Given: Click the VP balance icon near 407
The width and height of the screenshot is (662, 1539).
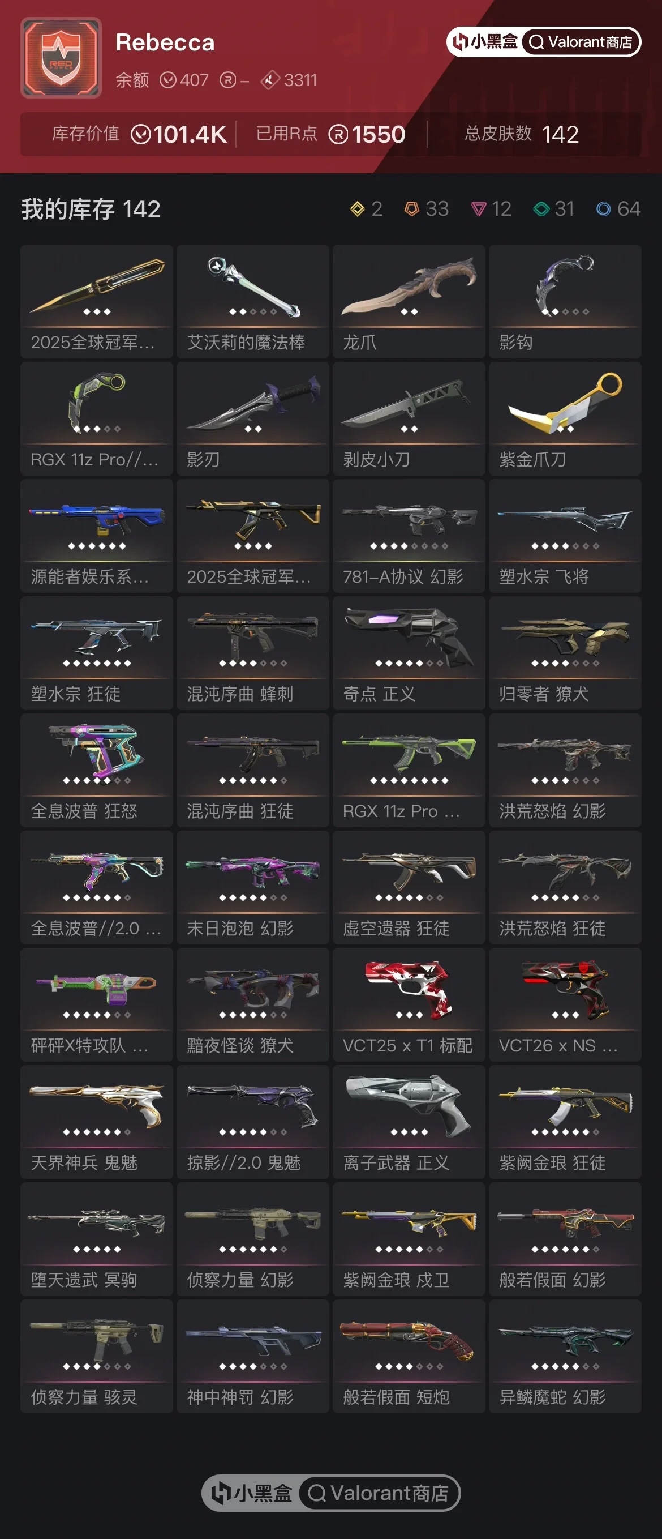Looking at the screenshot, I should tap(169, 80).
